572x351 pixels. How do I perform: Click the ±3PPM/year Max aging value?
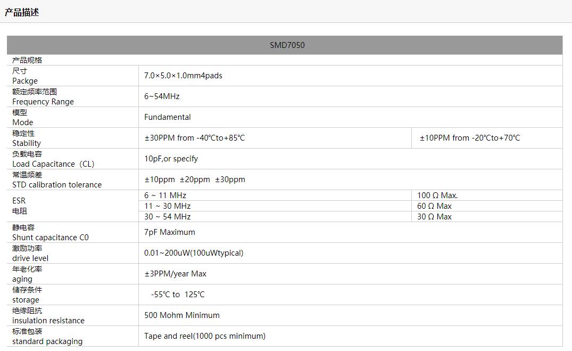coord(175,274)
